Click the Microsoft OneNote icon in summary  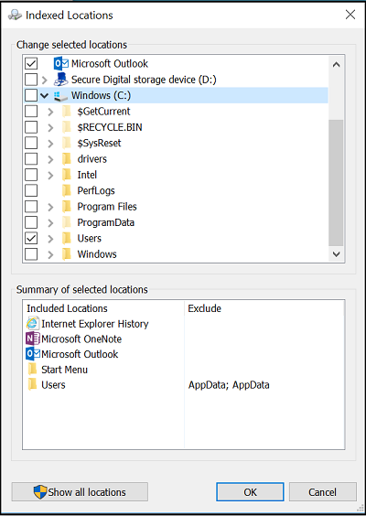(33, 339)
